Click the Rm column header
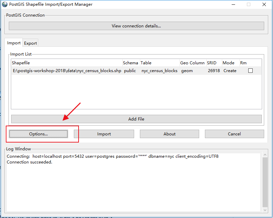Viewport: 273px width, 218px height. click(250, 63)
